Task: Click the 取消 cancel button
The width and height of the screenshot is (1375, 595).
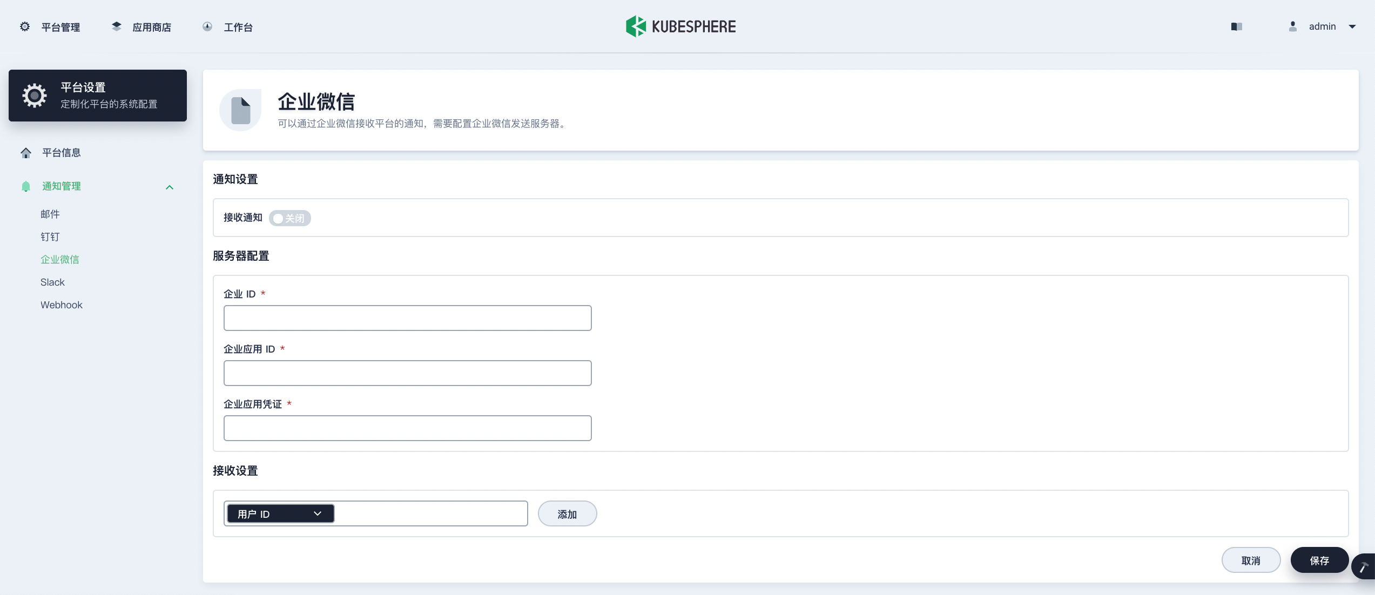Action: pyautogui.click(x=1251, y=560)
